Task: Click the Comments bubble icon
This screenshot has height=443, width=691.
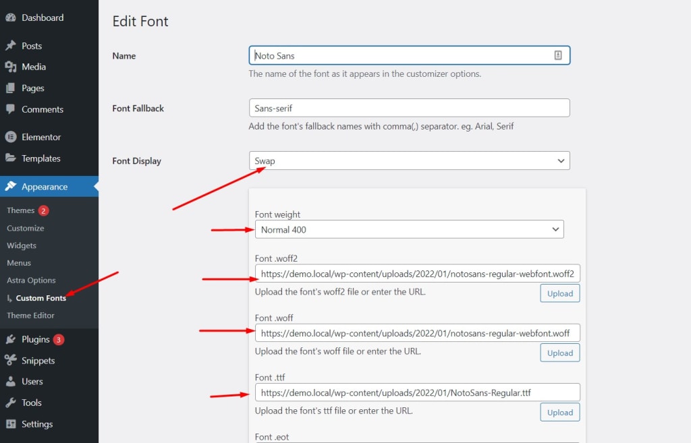Action: pos(11,109)
